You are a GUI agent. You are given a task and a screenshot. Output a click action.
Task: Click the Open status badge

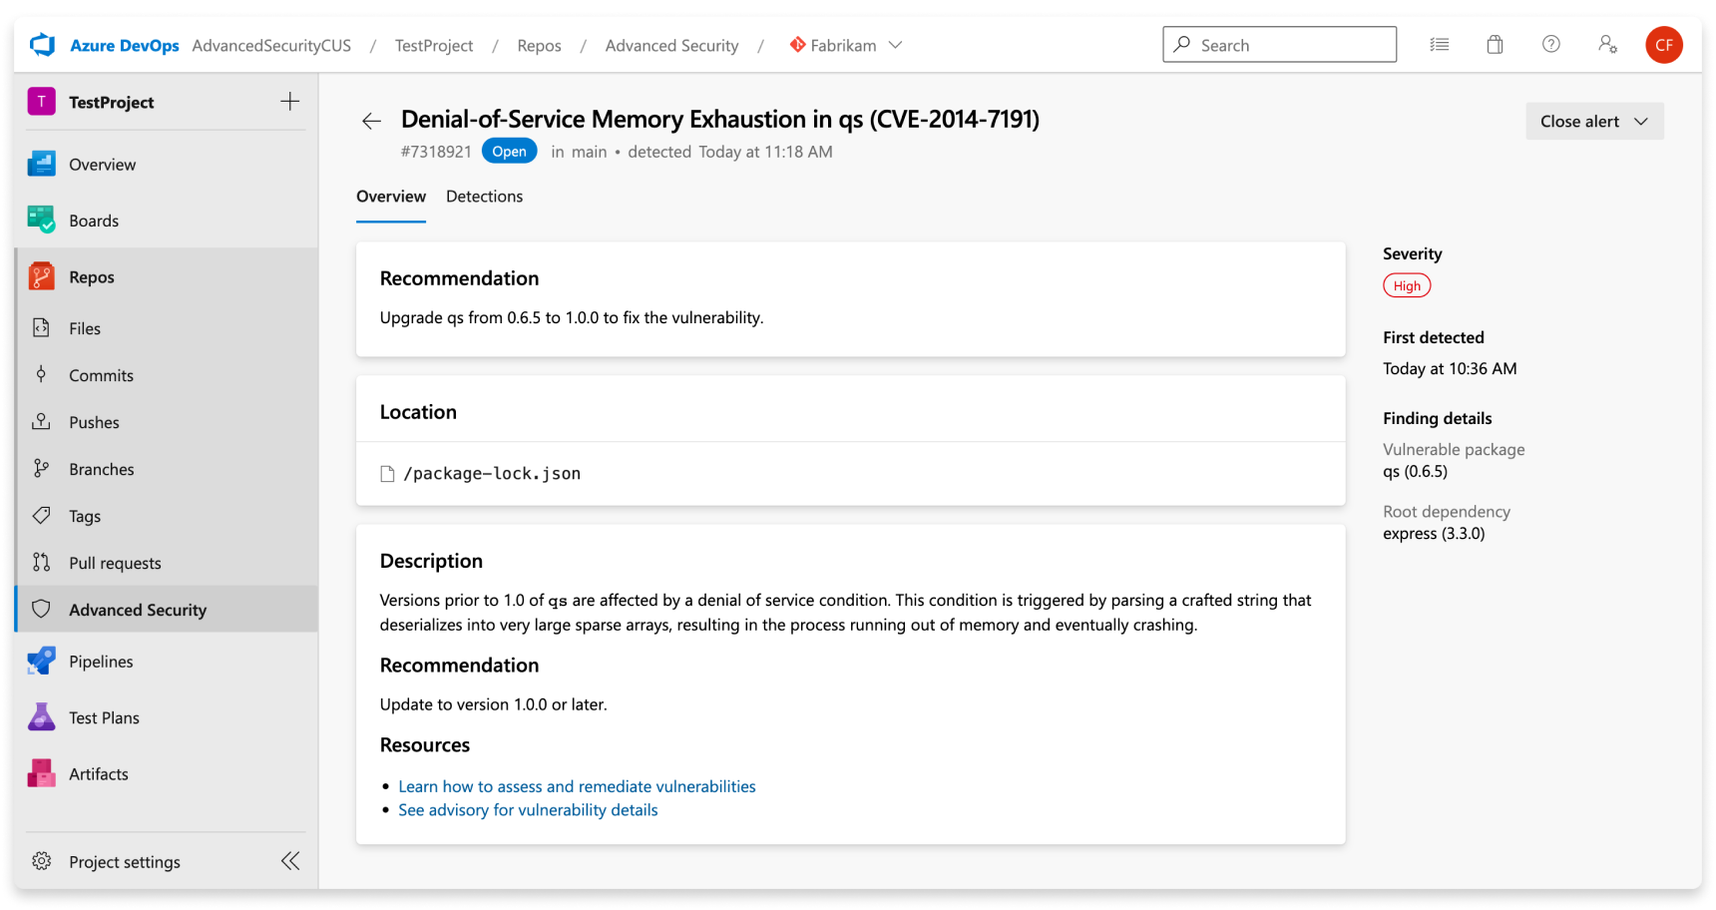(x=509, y=151)
